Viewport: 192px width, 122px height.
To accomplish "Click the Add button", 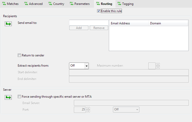I will click(x=79, y=28).
